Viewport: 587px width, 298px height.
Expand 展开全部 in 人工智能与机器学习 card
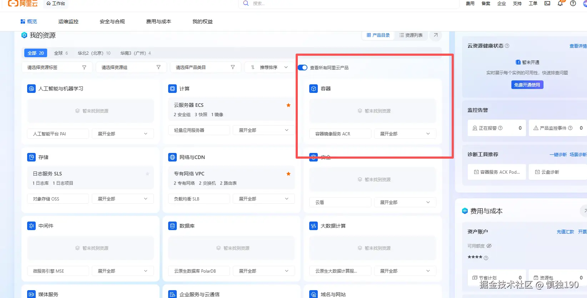[123, 134]
